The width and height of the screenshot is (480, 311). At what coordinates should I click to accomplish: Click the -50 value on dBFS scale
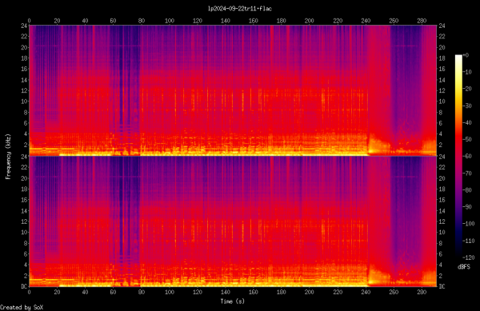467,139
